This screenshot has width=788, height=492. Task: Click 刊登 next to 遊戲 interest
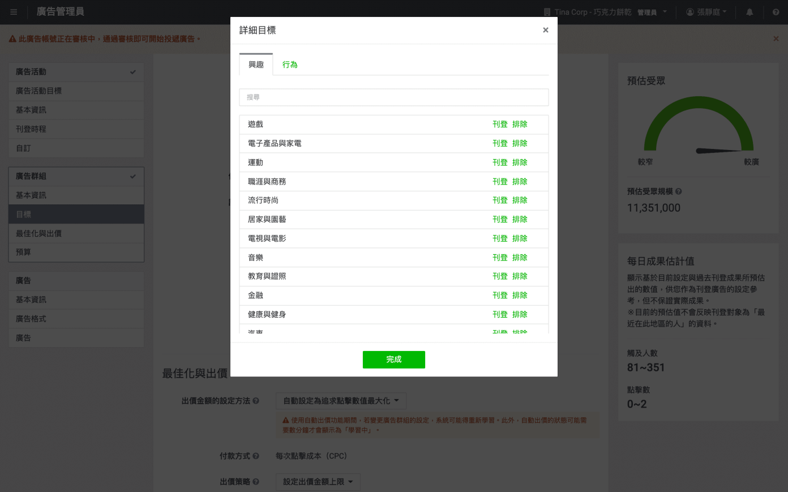tap(500, 124)
